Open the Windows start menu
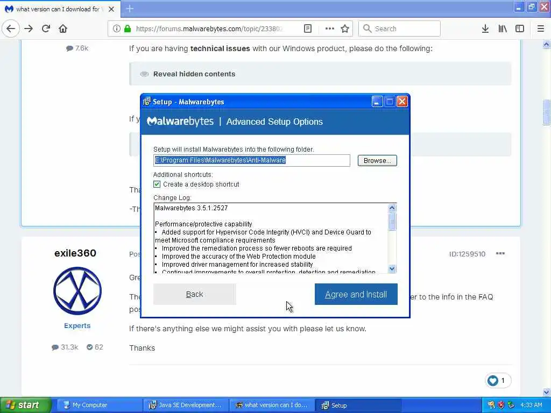This screenshot has height=413, width=551. pos(25,405)
